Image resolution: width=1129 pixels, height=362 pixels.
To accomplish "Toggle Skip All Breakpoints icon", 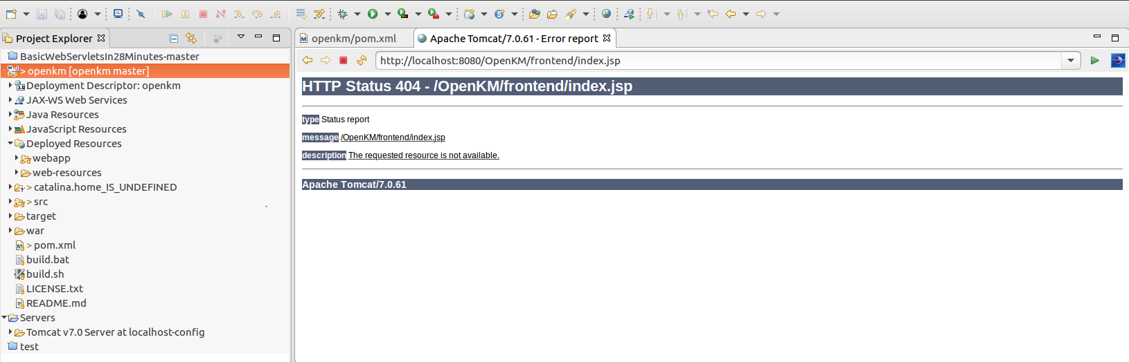I will pos(141,14).
